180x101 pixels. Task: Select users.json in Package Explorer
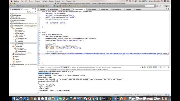(20, 43)
